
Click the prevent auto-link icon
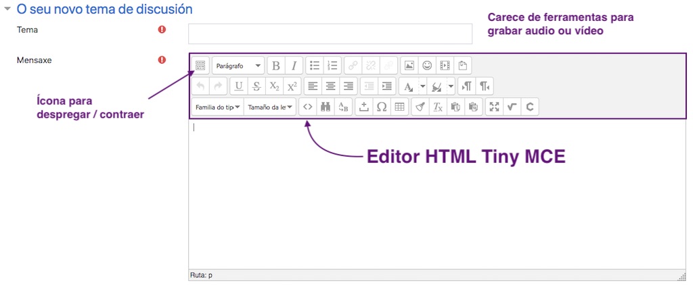point(388,66)
